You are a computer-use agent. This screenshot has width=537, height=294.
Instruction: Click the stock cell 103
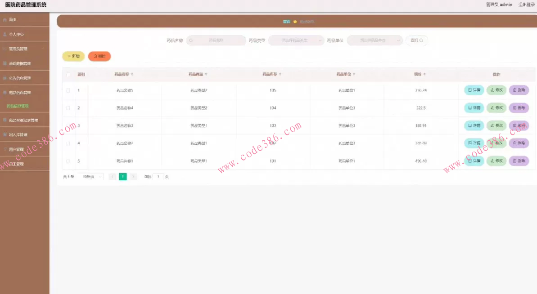(x=273, y=126)
